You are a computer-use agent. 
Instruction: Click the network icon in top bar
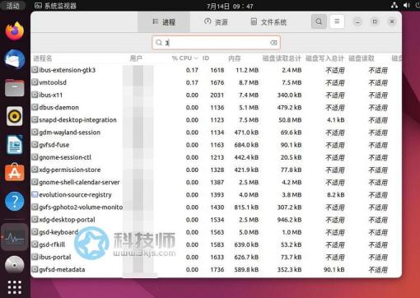click(x=394, y=5)
